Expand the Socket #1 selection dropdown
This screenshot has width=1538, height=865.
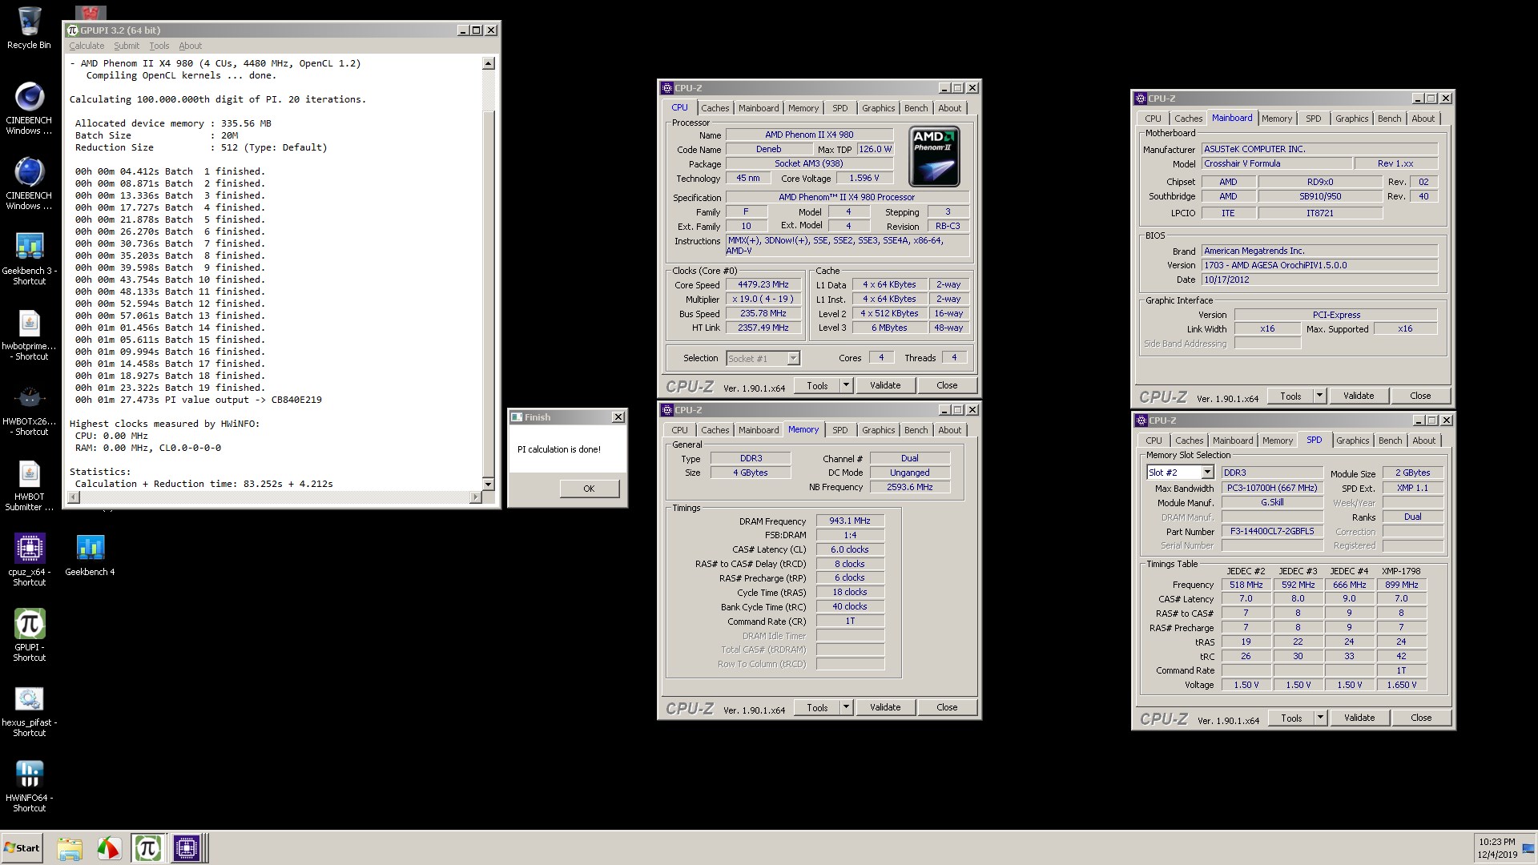(792, 359)
